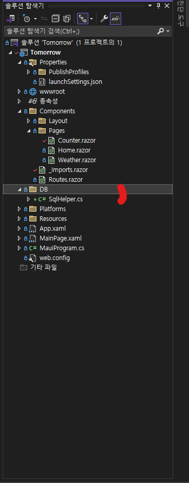
Task: Click the App.xaml file icon
Action: coord(33,229)
